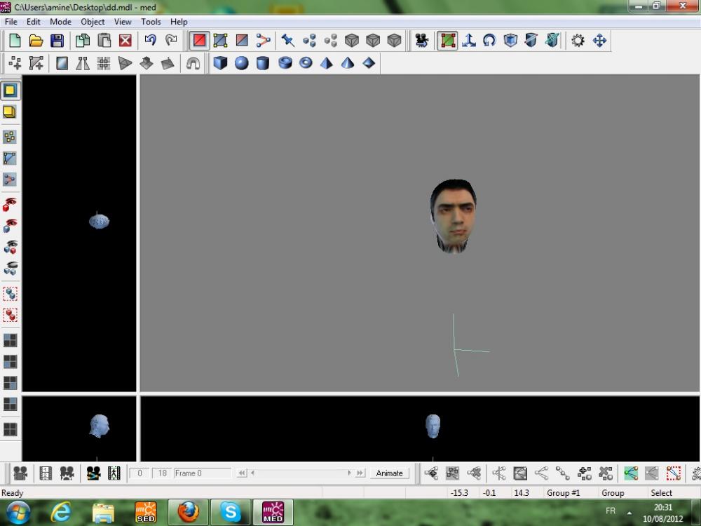Click the Frame 0 name field
The width and height of the screenshot is (701, 526).
(201, 473)
